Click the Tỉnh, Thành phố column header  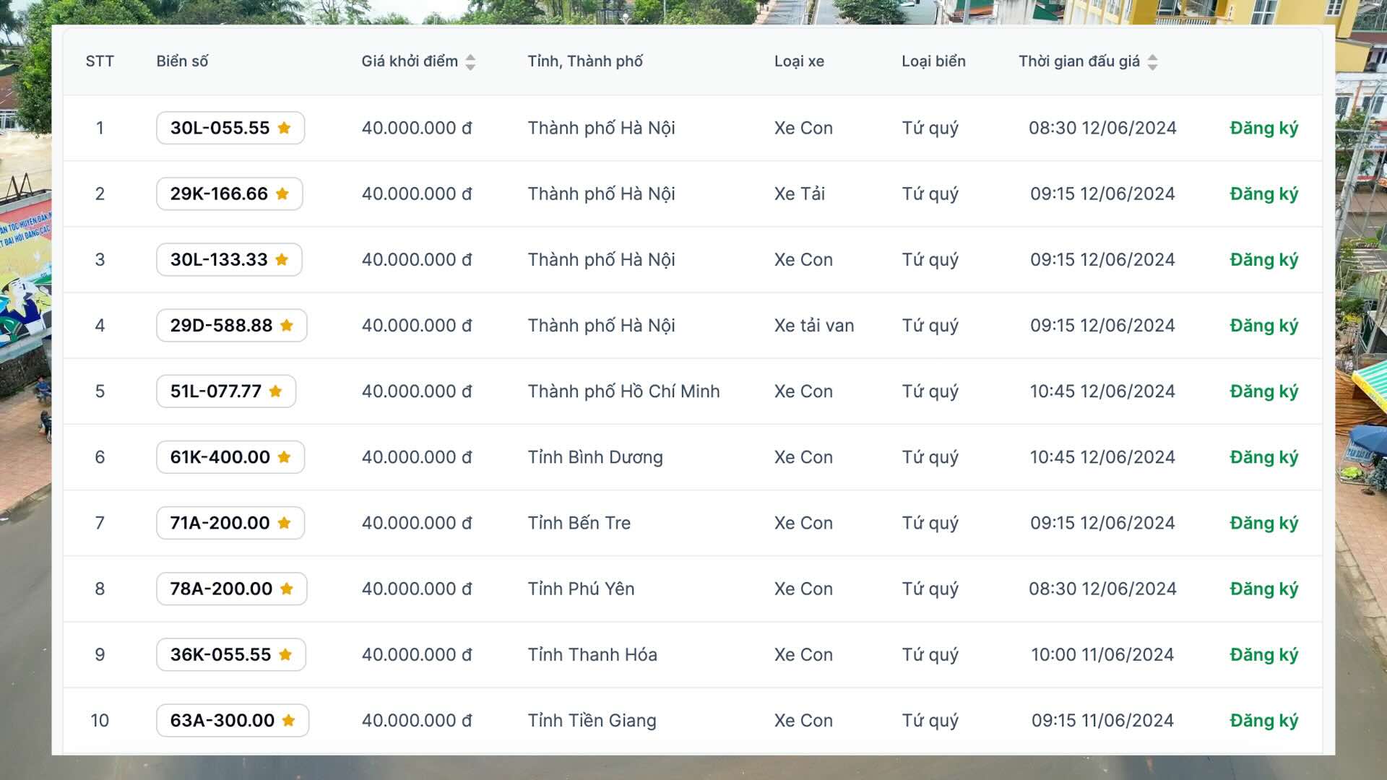(584, 61)
